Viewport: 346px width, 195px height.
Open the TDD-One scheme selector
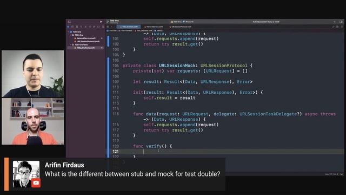click(x=176, y=22)
